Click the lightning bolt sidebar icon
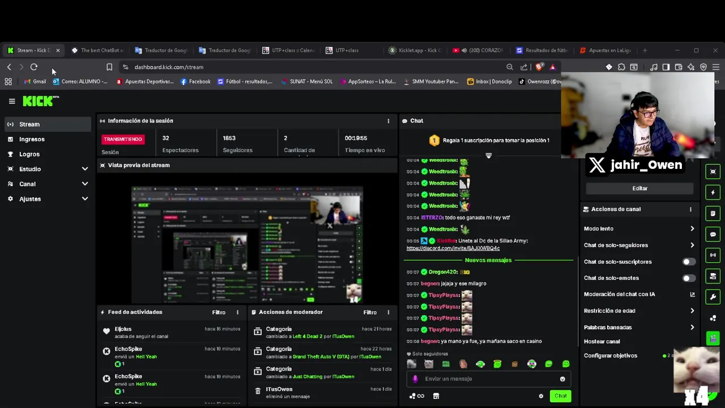 click(x=713, y=193)
